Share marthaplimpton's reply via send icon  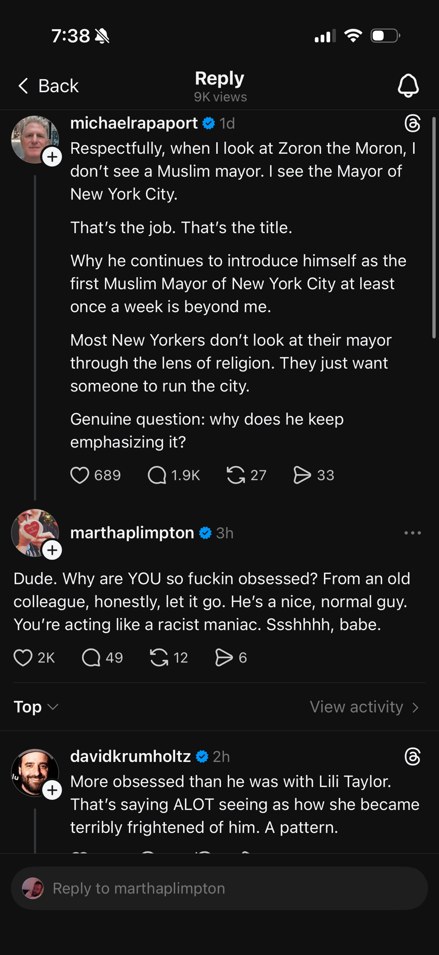click(224, 658)
